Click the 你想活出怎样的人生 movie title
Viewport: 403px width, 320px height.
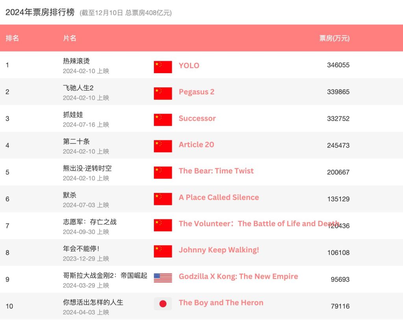pos(93,302)
